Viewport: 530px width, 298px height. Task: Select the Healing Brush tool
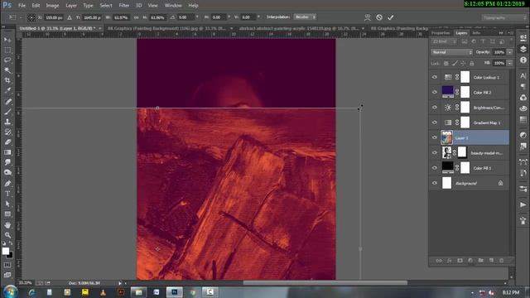[x=7, y=101]
